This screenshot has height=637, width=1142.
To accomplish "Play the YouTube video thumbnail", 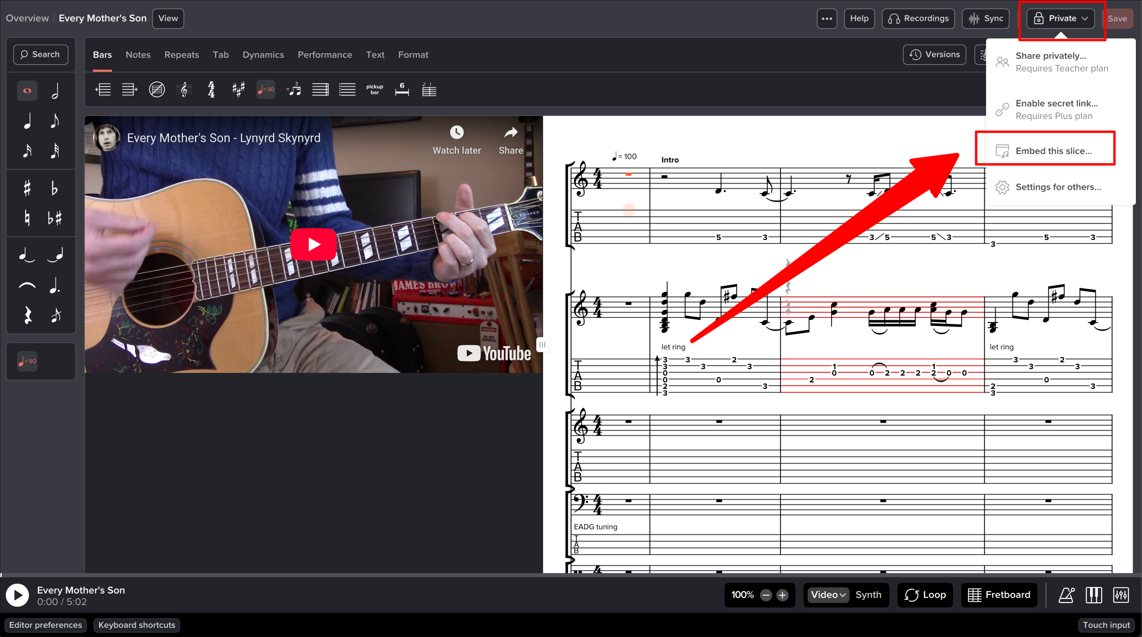I will click(x=313, y=244).
